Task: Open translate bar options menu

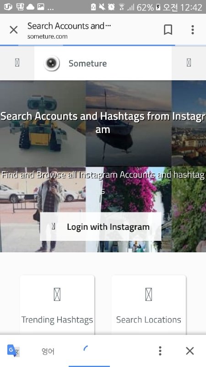Action: [160, 350]
